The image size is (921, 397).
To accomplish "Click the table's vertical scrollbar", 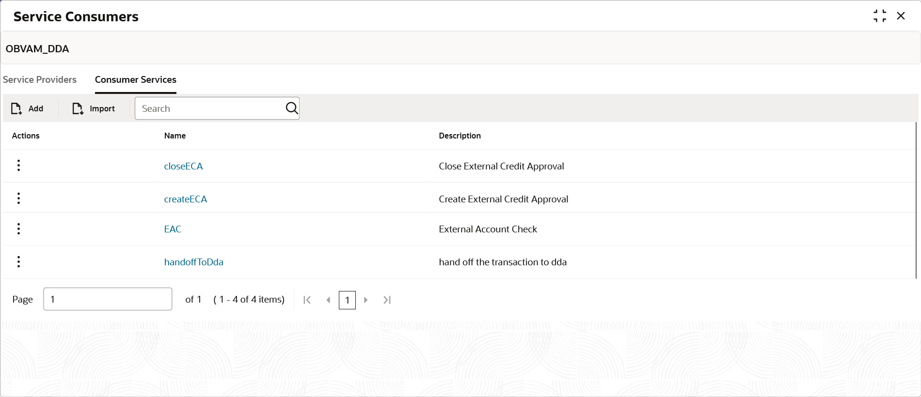I will (916, 200).
